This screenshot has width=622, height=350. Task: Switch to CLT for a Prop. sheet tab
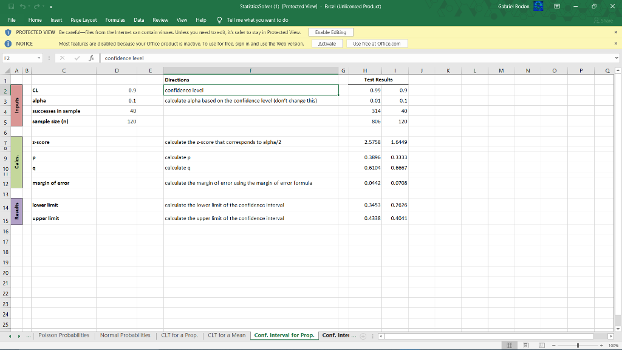pyautogui.click(x=179, y=335)
